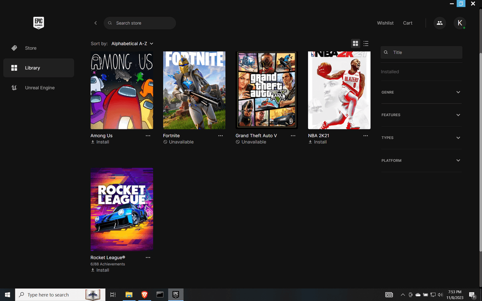Click the Grand Theft Auto V title

(x=256, y=136)
